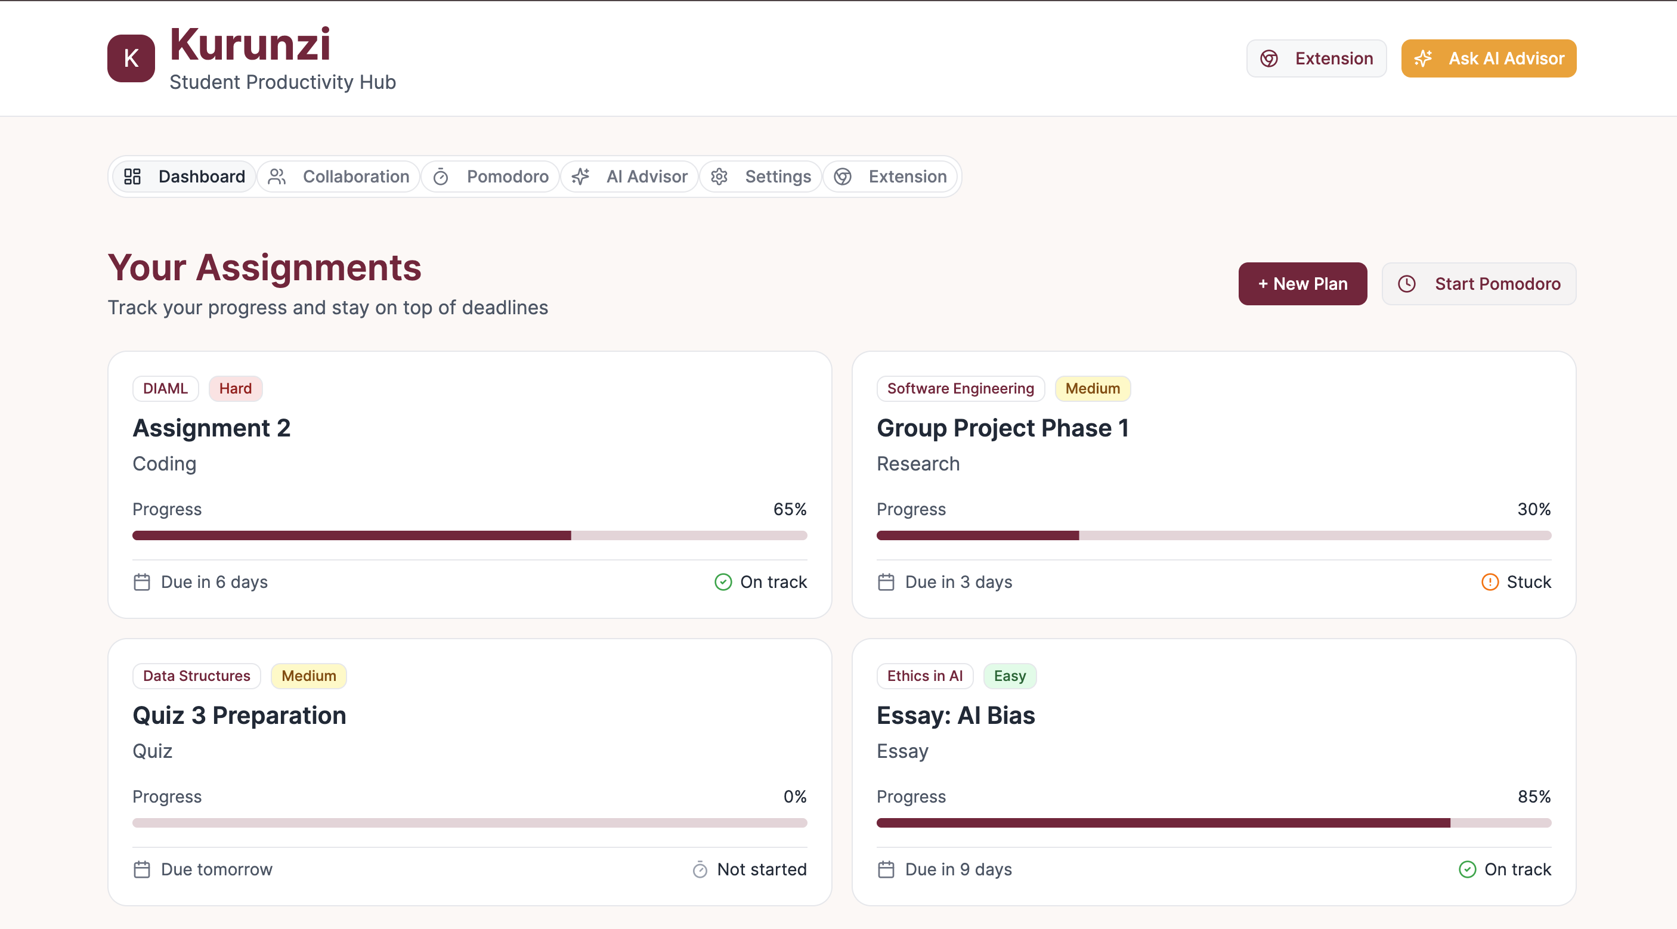This screenshot has height=929, width=1677.
Task: Open the Pomodoro tab
Action: [x=491, y=176]
